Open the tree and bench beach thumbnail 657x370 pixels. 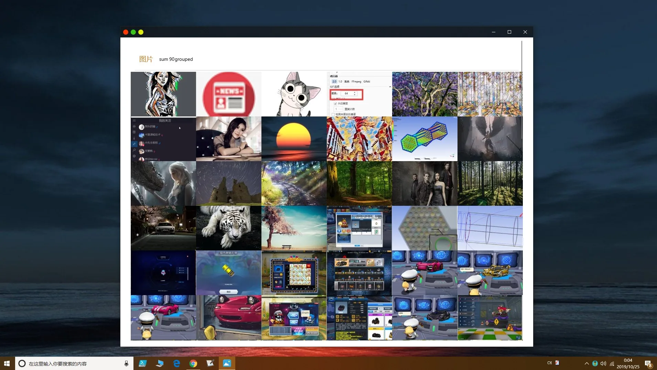(294, 228)
